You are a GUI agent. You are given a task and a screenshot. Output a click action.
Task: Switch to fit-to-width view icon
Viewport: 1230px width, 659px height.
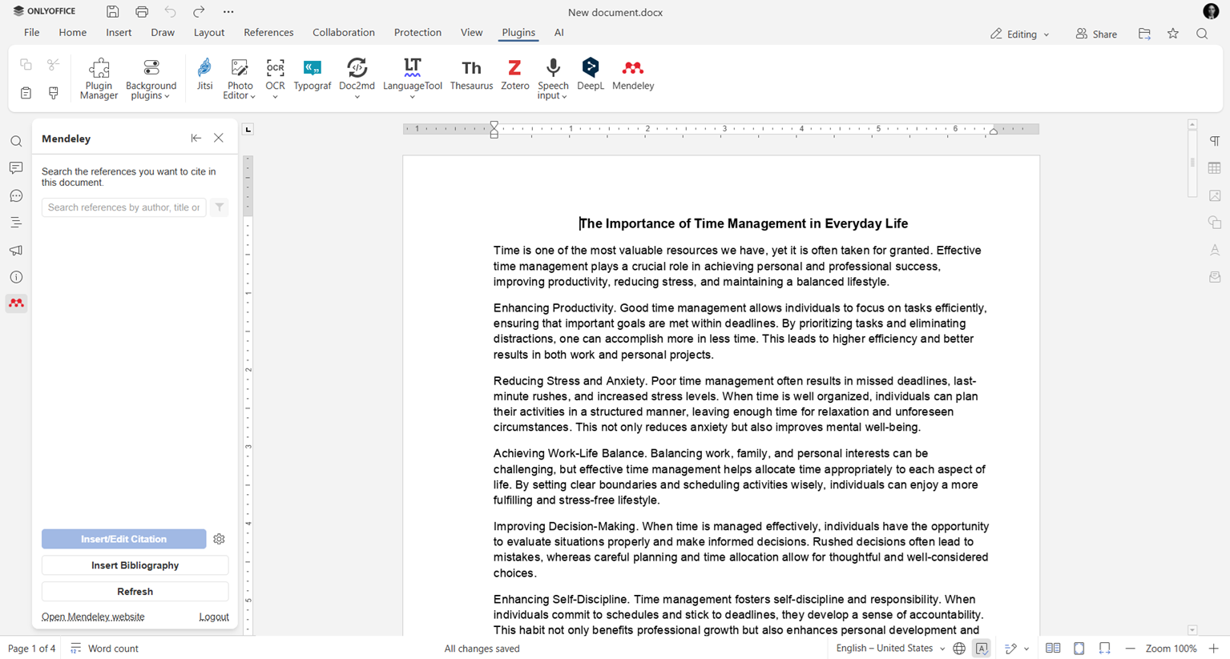(1105, 649)
